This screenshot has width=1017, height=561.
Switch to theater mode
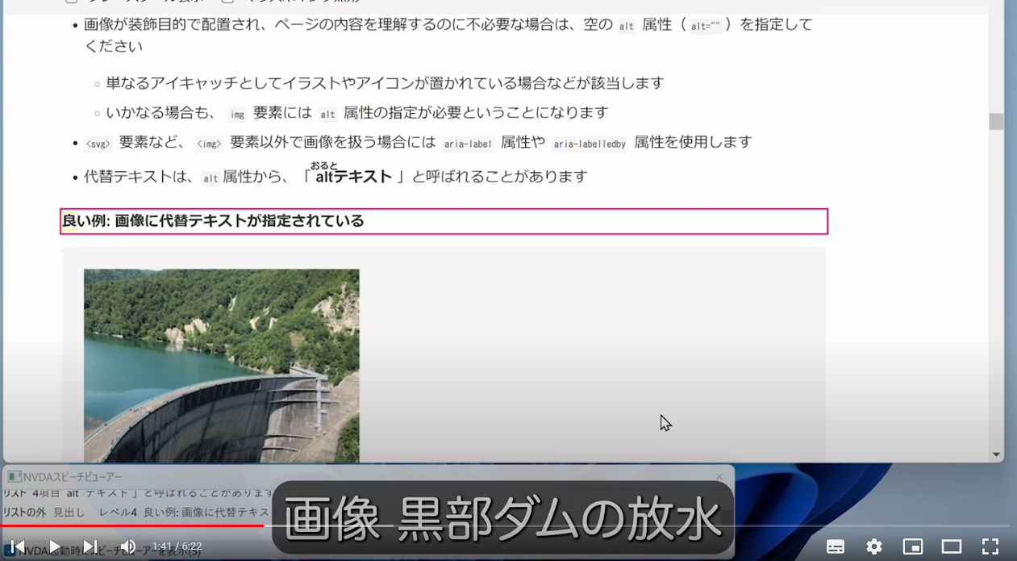[x=950, y=546]
